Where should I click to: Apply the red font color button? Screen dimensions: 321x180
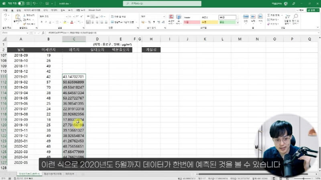point(72,22)
